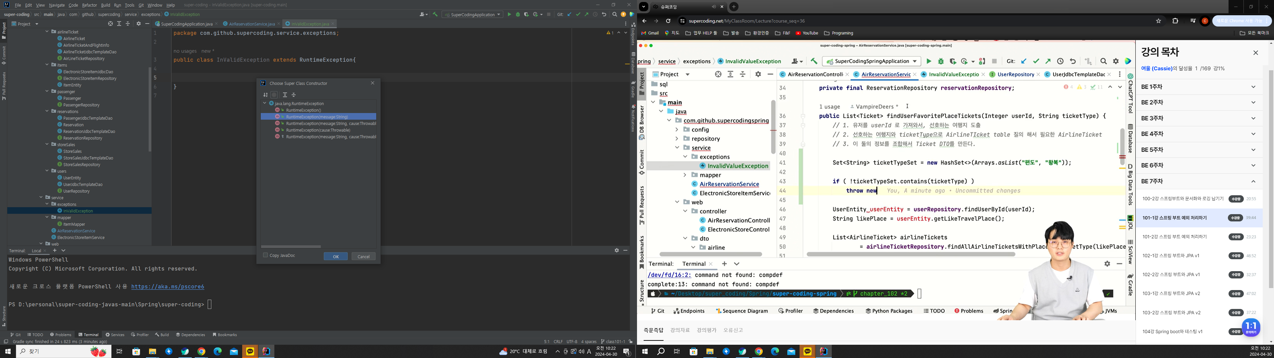Open Project panel gear options
1274x358 pixels.
(x=138, y=24)
